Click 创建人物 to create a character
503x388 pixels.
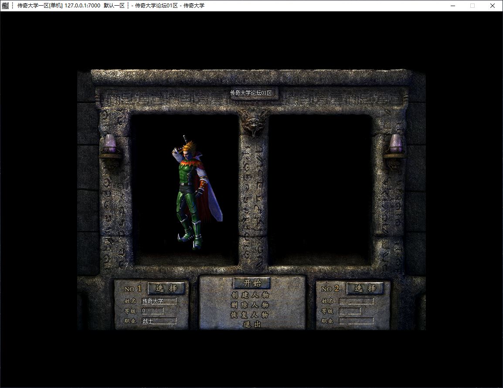pyautogui.click(x=250, y=295)
